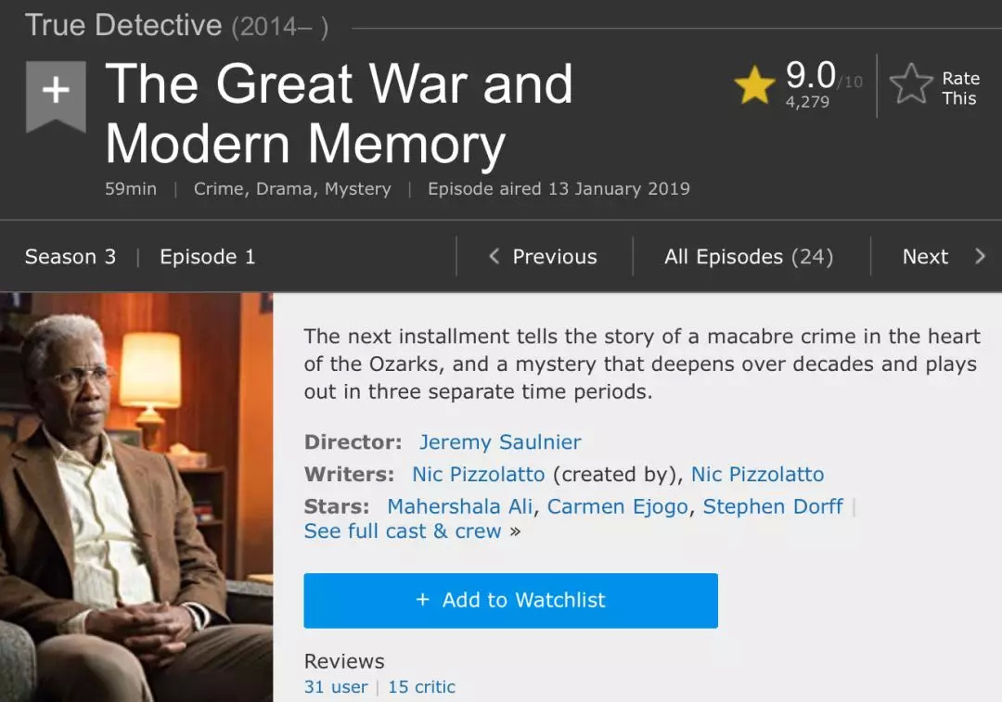
Task: Click the first Nic Pizzolatto writer link
Action: tap(478, 474)
